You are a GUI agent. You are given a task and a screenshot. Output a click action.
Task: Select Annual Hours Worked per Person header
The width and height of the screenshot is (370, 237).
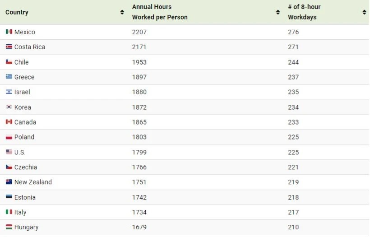pos(160,12)
